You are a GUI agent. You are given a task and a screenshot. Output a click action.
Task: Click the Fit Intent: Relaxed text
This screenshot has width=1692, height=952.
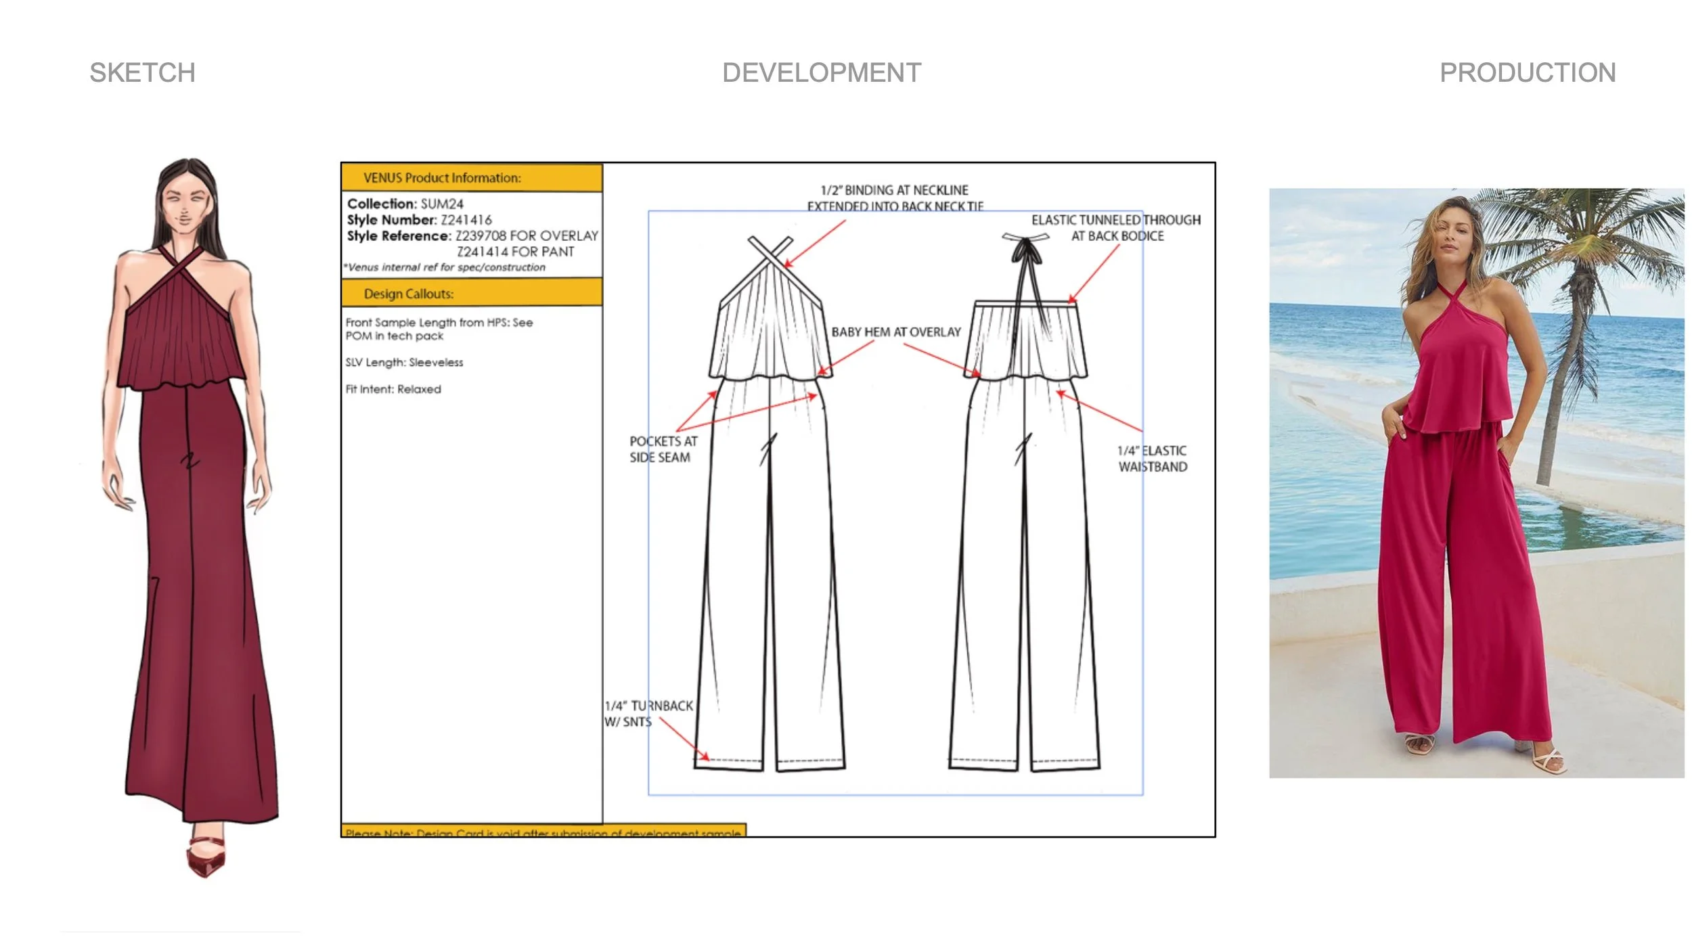[393, 389]
